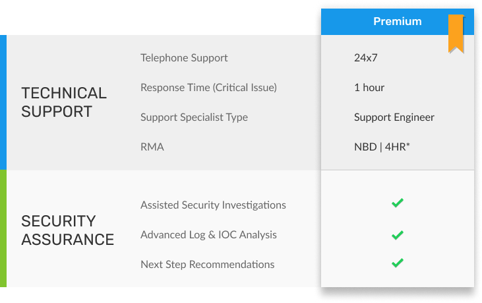Click the 1 hour response time value

(369, 88)
